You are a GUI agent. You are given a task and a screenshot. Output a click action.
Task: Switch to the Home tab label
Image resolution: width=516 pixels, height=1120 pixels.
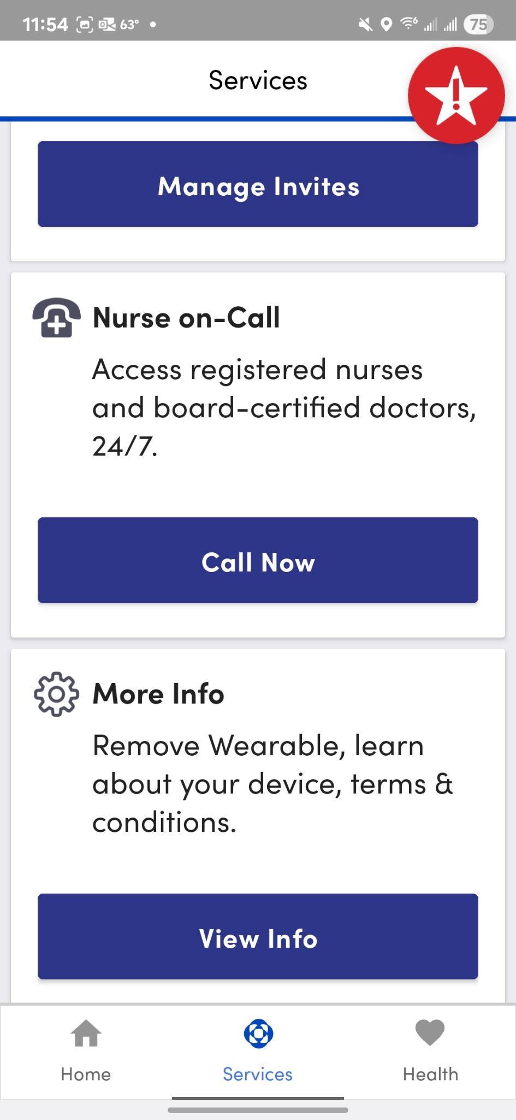86,1074
